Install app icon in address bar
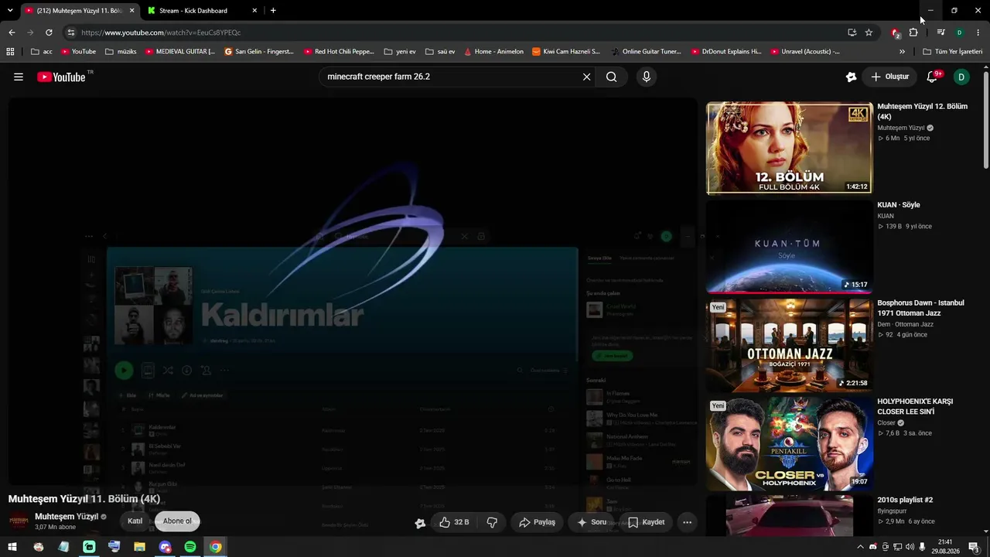 (852, 32)
